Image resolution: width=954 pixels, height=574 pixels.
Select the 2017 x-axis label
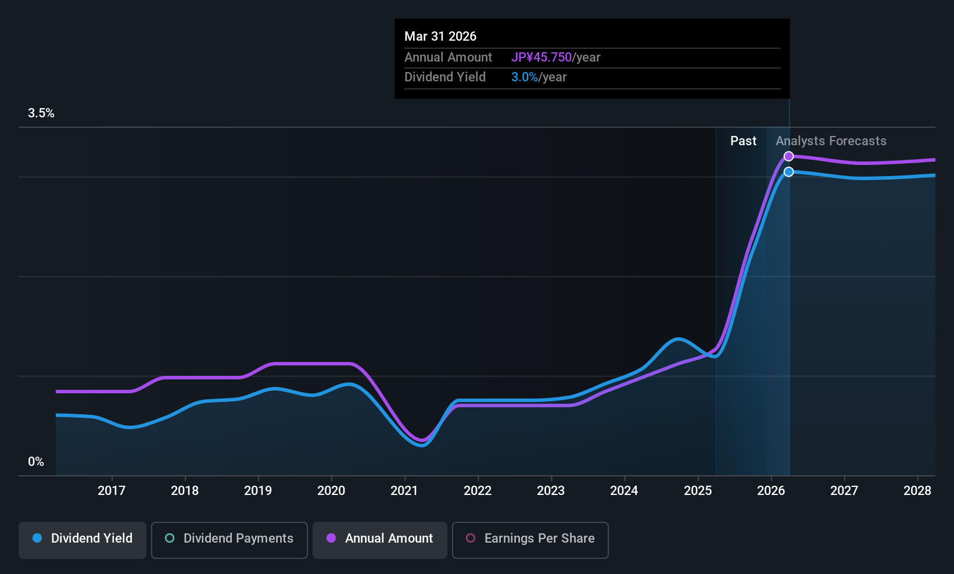tap(112, 491)
